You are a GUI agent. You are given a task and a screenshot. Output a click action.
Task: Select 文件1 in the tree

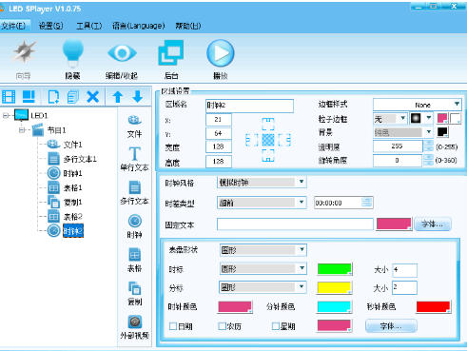(x=72, y=145)
